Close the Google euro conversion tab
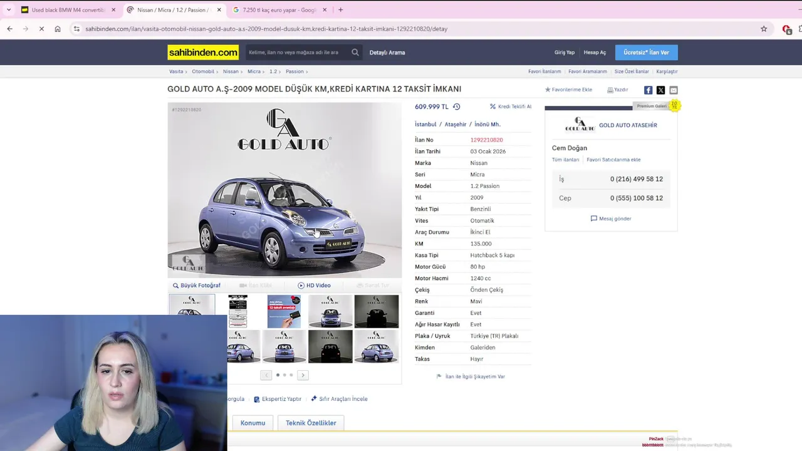This screenshot has height=451, width=802. [x=325, y=10]
